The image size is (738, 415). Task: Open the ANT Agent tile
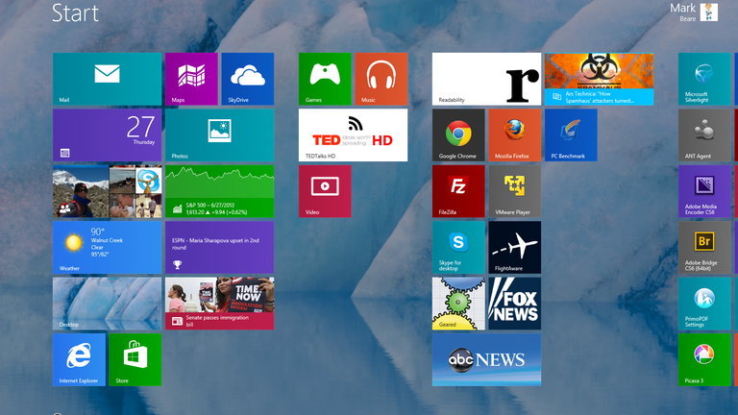point(704,135)
